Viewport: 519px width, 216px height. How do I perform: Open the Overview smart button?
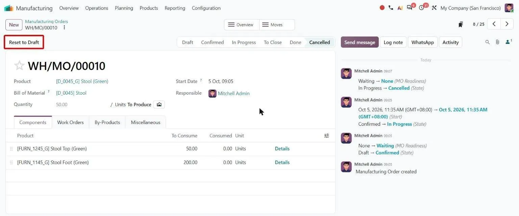pos(242,25)
